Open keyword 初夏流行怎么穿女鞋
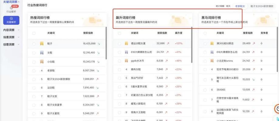This screenshot has height=121, width=279. click(142, 95)
